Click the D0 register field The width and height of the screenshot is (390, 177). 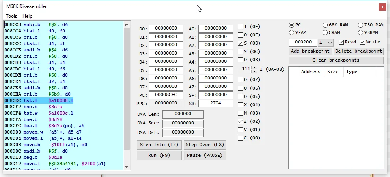[166, 29]
